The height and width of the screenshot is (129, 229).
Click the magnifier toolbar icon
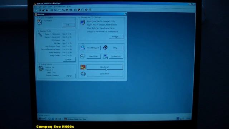click(x=55, y=10)
